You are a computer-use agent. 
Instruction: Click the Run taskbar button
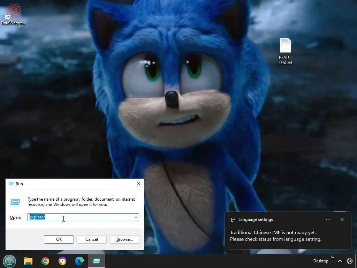point(97,261)
